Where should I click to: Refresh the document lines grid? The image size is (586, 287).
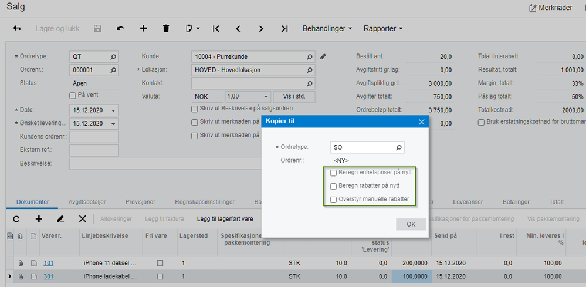pyautogui.click(x=16, y=219)
